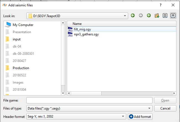Select dk-08-2080301 in sidebar

(23, 54)
